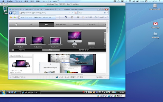Launch Internet Explorer from Quick Launch

click(x=15, y=92)
